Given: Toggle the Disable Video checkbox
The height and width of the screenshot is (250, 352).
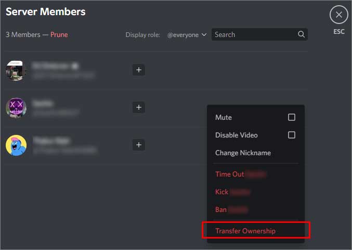Looking at the screenshot, I should click(x=292, y=135).
